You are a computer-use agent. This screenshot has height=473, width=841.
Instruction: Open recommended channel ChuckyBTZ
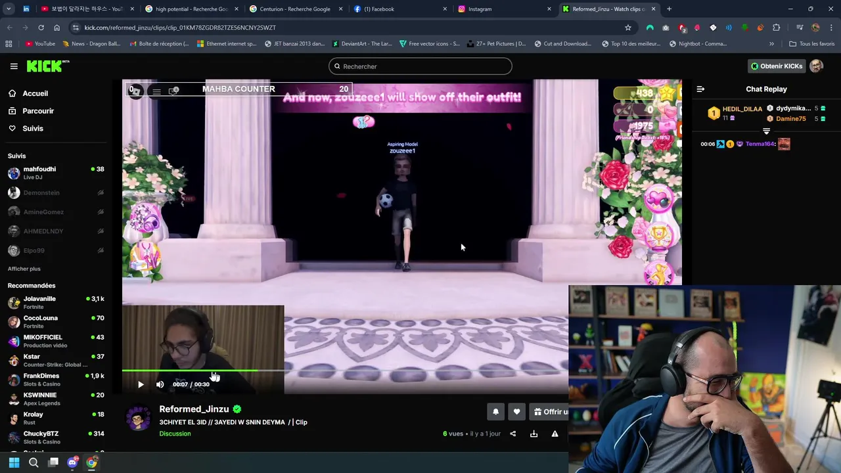pos(56,437)
